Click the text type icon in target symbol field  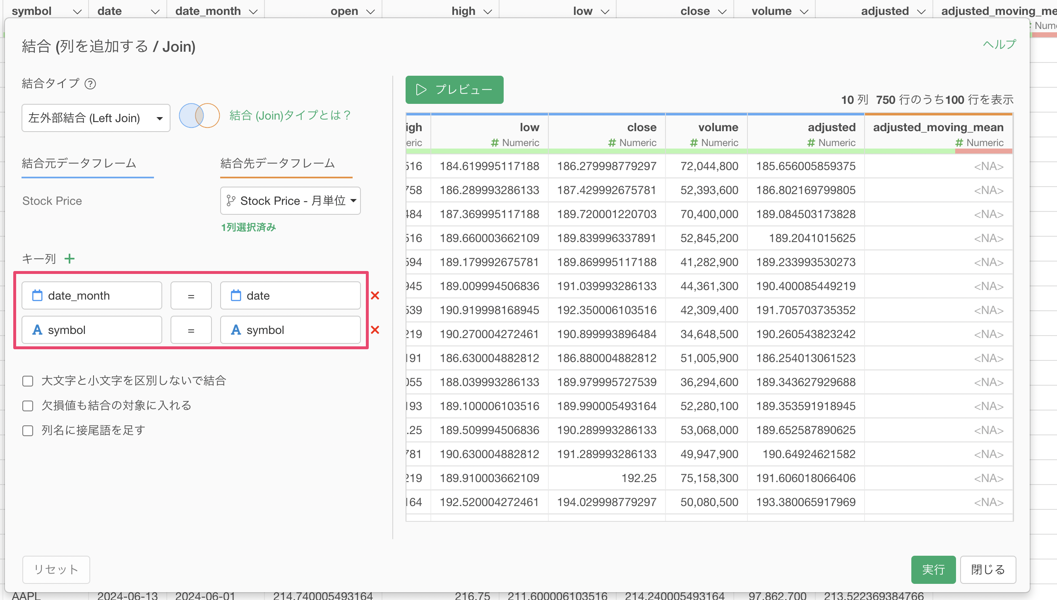click(236, 330)
